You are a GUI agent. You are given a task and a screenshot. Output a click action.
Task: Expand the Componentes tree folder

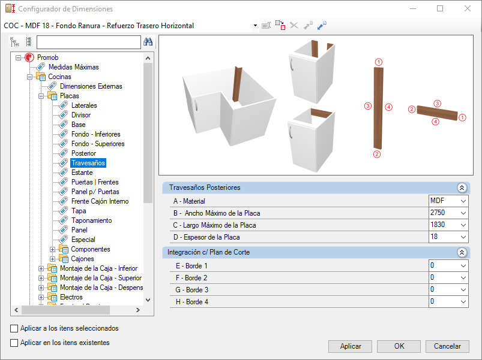point(53,249)
